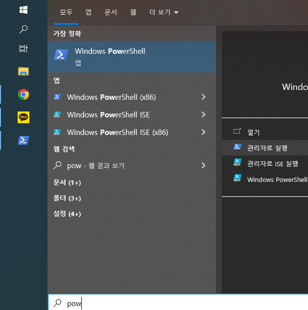
Task: Click the 열기 open icon
Action: pos(237,131)
